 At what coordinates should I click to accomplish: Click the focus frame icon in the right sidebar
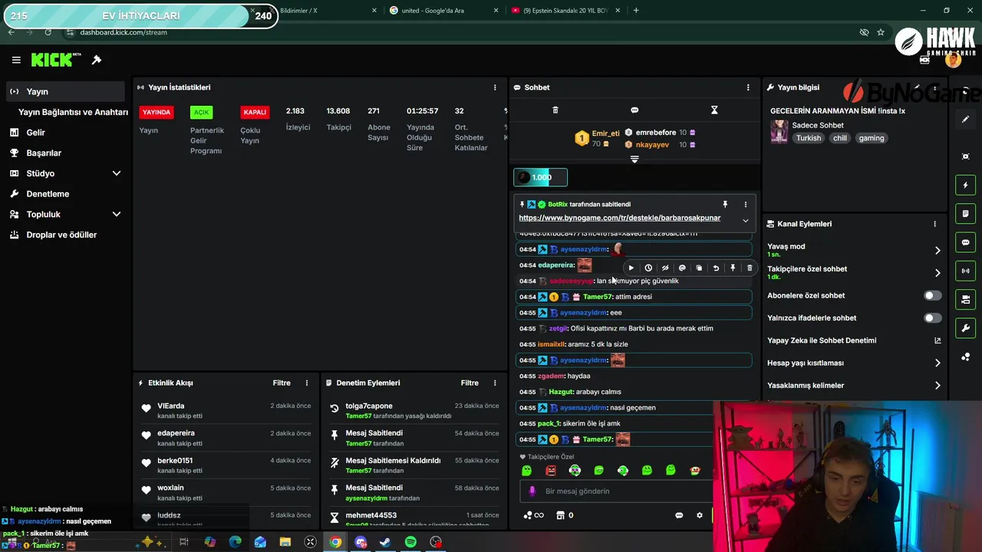click(966, 156)
